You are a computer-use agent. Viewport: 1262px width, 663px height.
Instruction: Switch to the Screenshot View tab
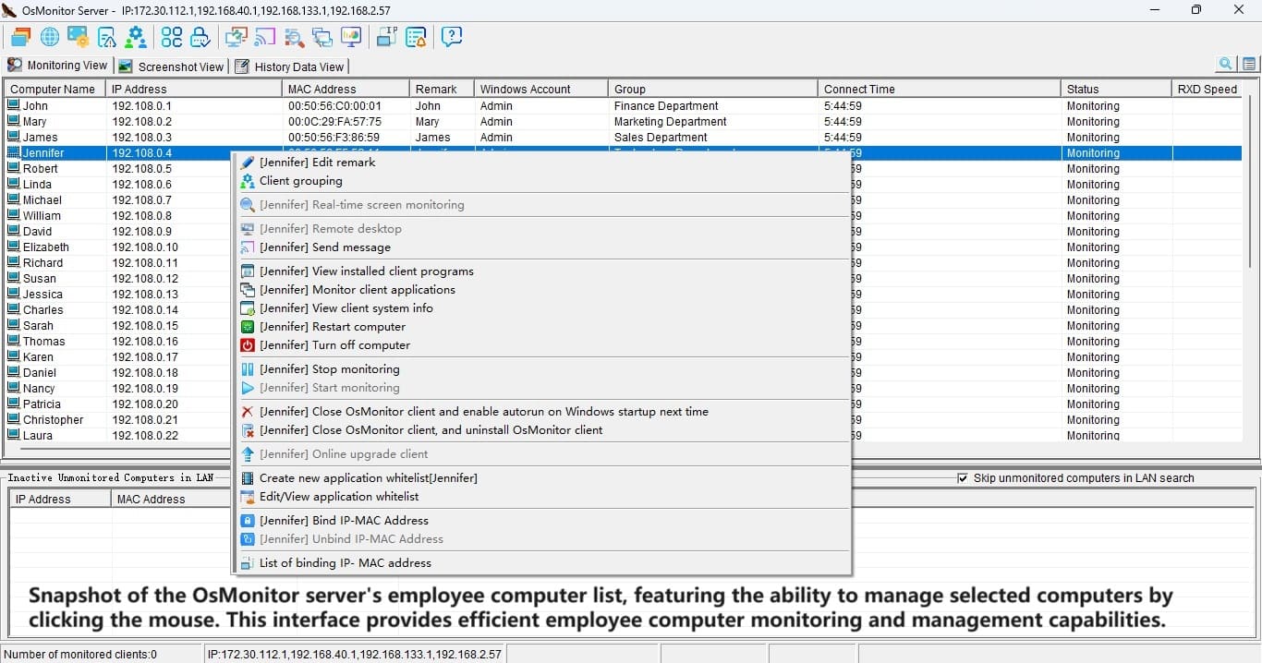click(x=172, y=66)
